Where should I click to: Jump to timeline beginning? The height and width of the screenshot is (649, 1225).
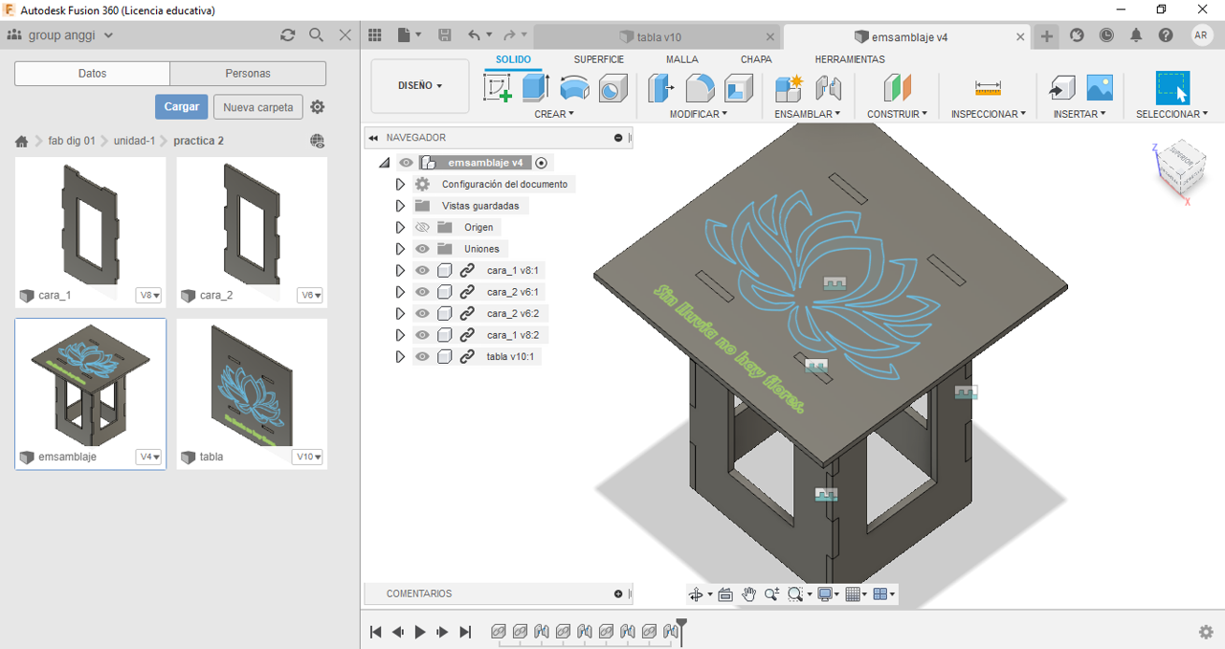click(376, 632)
